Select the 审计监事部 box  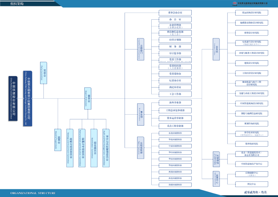click(175, 53)
